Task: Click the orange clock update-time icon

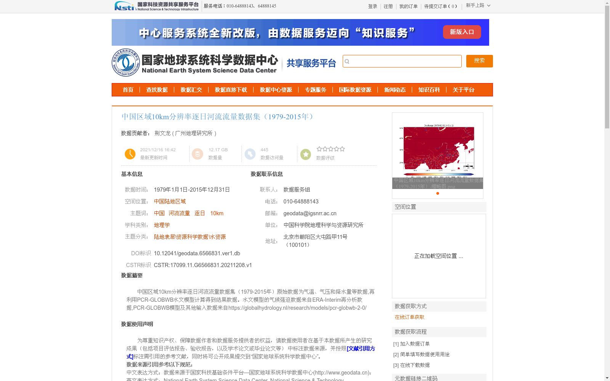Action: pyautogui.click(x=130, y=154)
